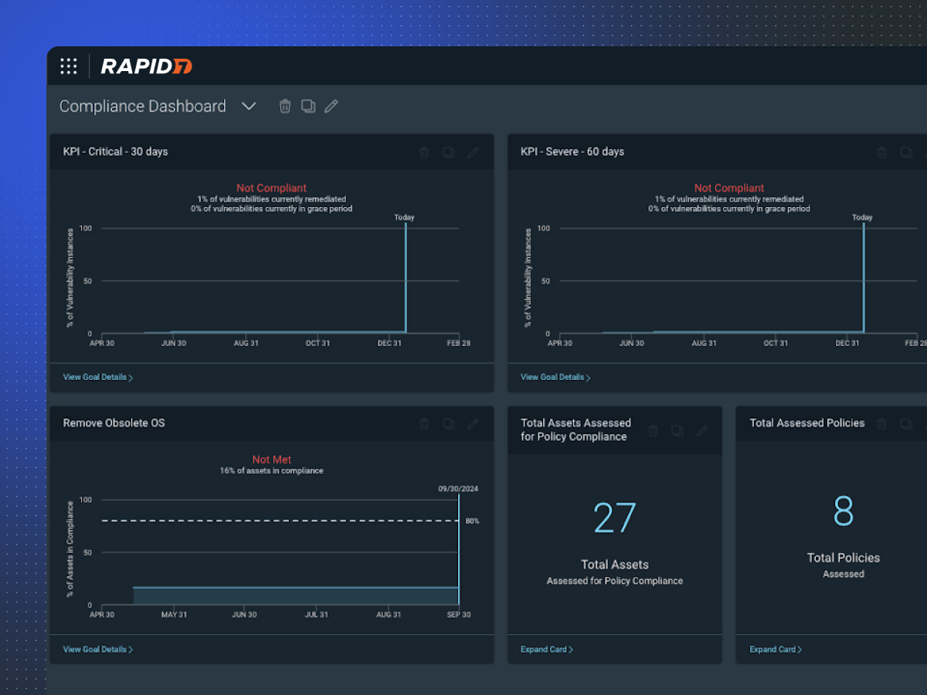Copy the Total Assets Assessed card
This screenshot has width=927, height=695.
click(x=677, y=431)
